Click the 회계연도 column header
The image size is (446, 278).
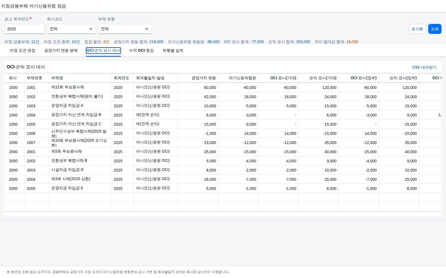click(x=123, y=78)
